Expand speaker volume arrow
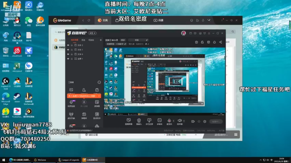Screen dimensions: 291x163 click(x=184, y=121)
